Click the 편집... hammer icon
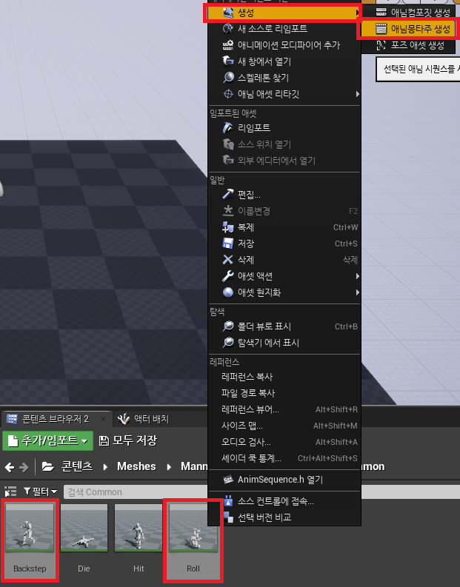Viewport: 460px width, 587px height. [x=228, y=194]
